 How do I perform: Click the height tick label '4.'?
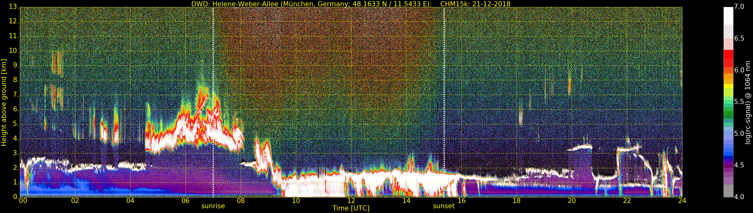pyautogui.click(x=16, y=138)
